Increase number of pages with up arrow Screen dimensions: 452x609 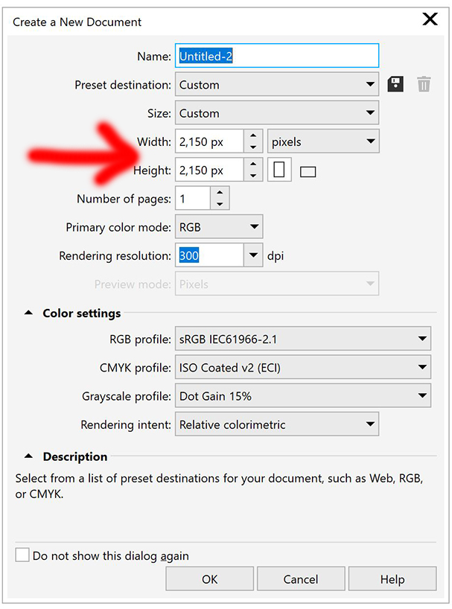click(x=220, y=193)
